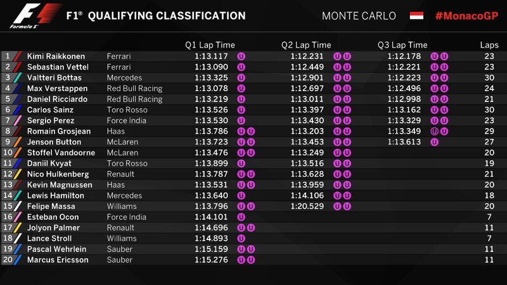The width and height of the screenshot is (507, 285).
Task: Click the tyre icon beside Ocon's Q1 time
Action: coord(241,217)
